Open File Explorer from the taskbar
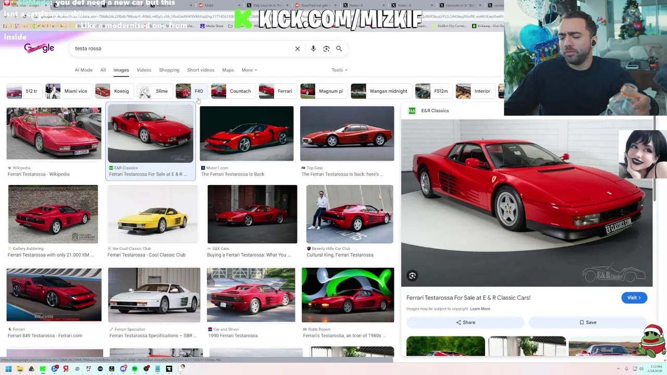The image size is (667, 375). tap(20, 369)
